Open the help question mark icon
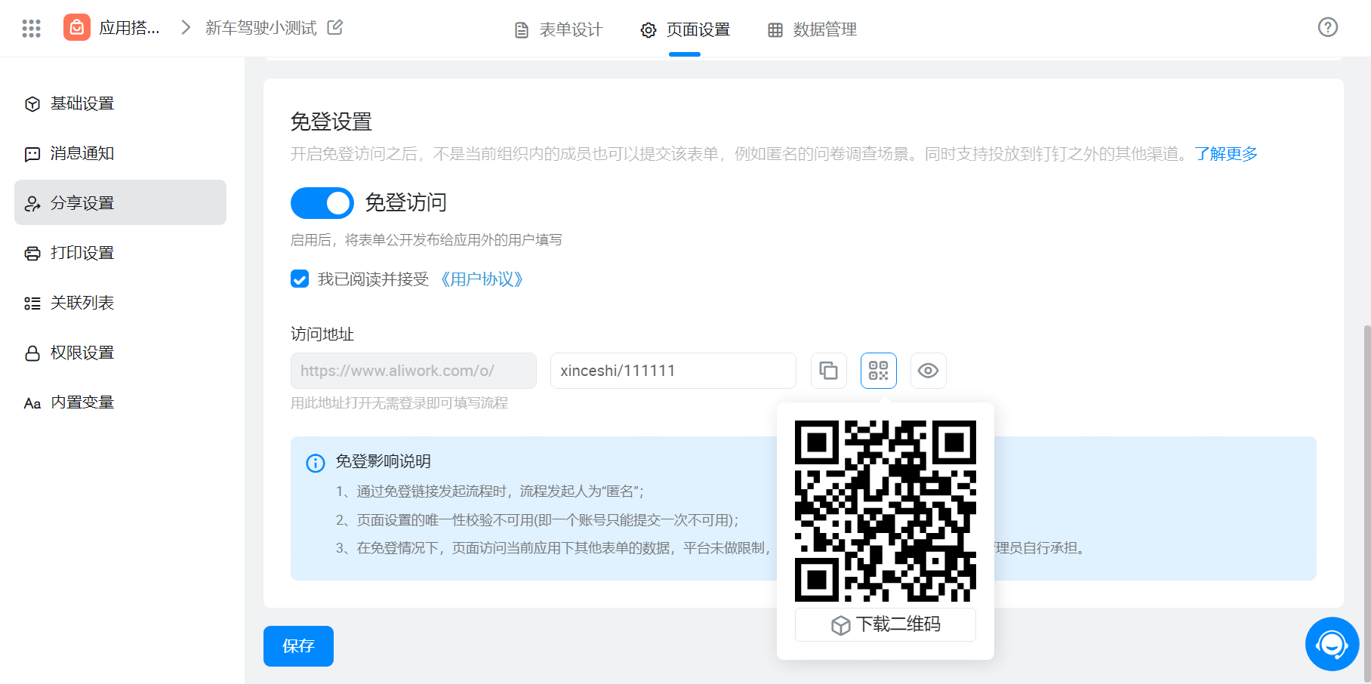Image resolution: width=1371 pixels, height=684 pixels. coord(1327,27)
